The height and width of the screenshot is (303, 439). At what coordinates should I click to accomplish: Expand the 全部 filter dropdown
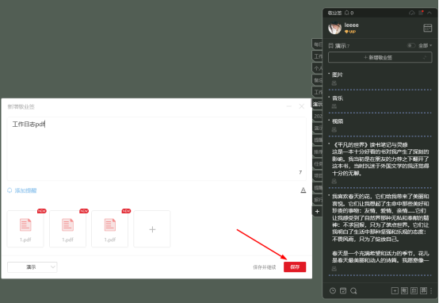(425, 46)
